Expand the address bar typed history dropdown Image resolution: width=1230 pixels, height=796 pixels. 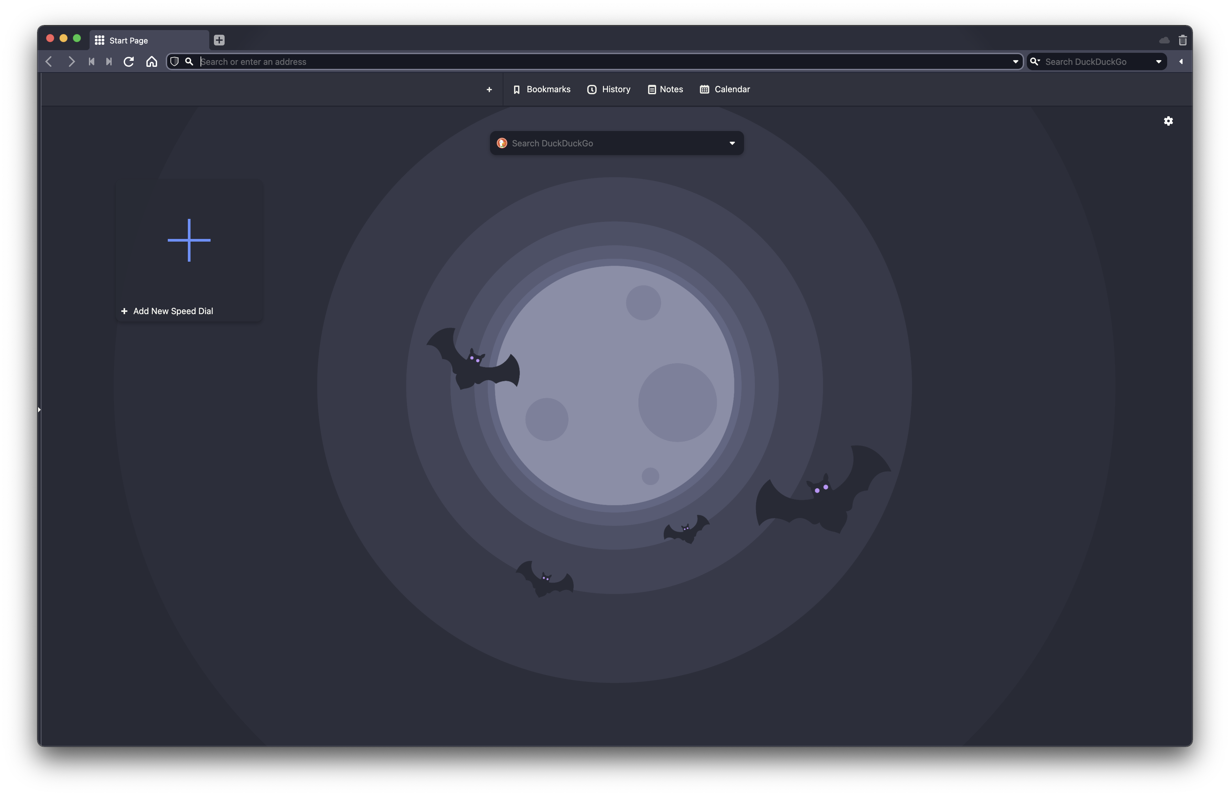pos(1015,62)
